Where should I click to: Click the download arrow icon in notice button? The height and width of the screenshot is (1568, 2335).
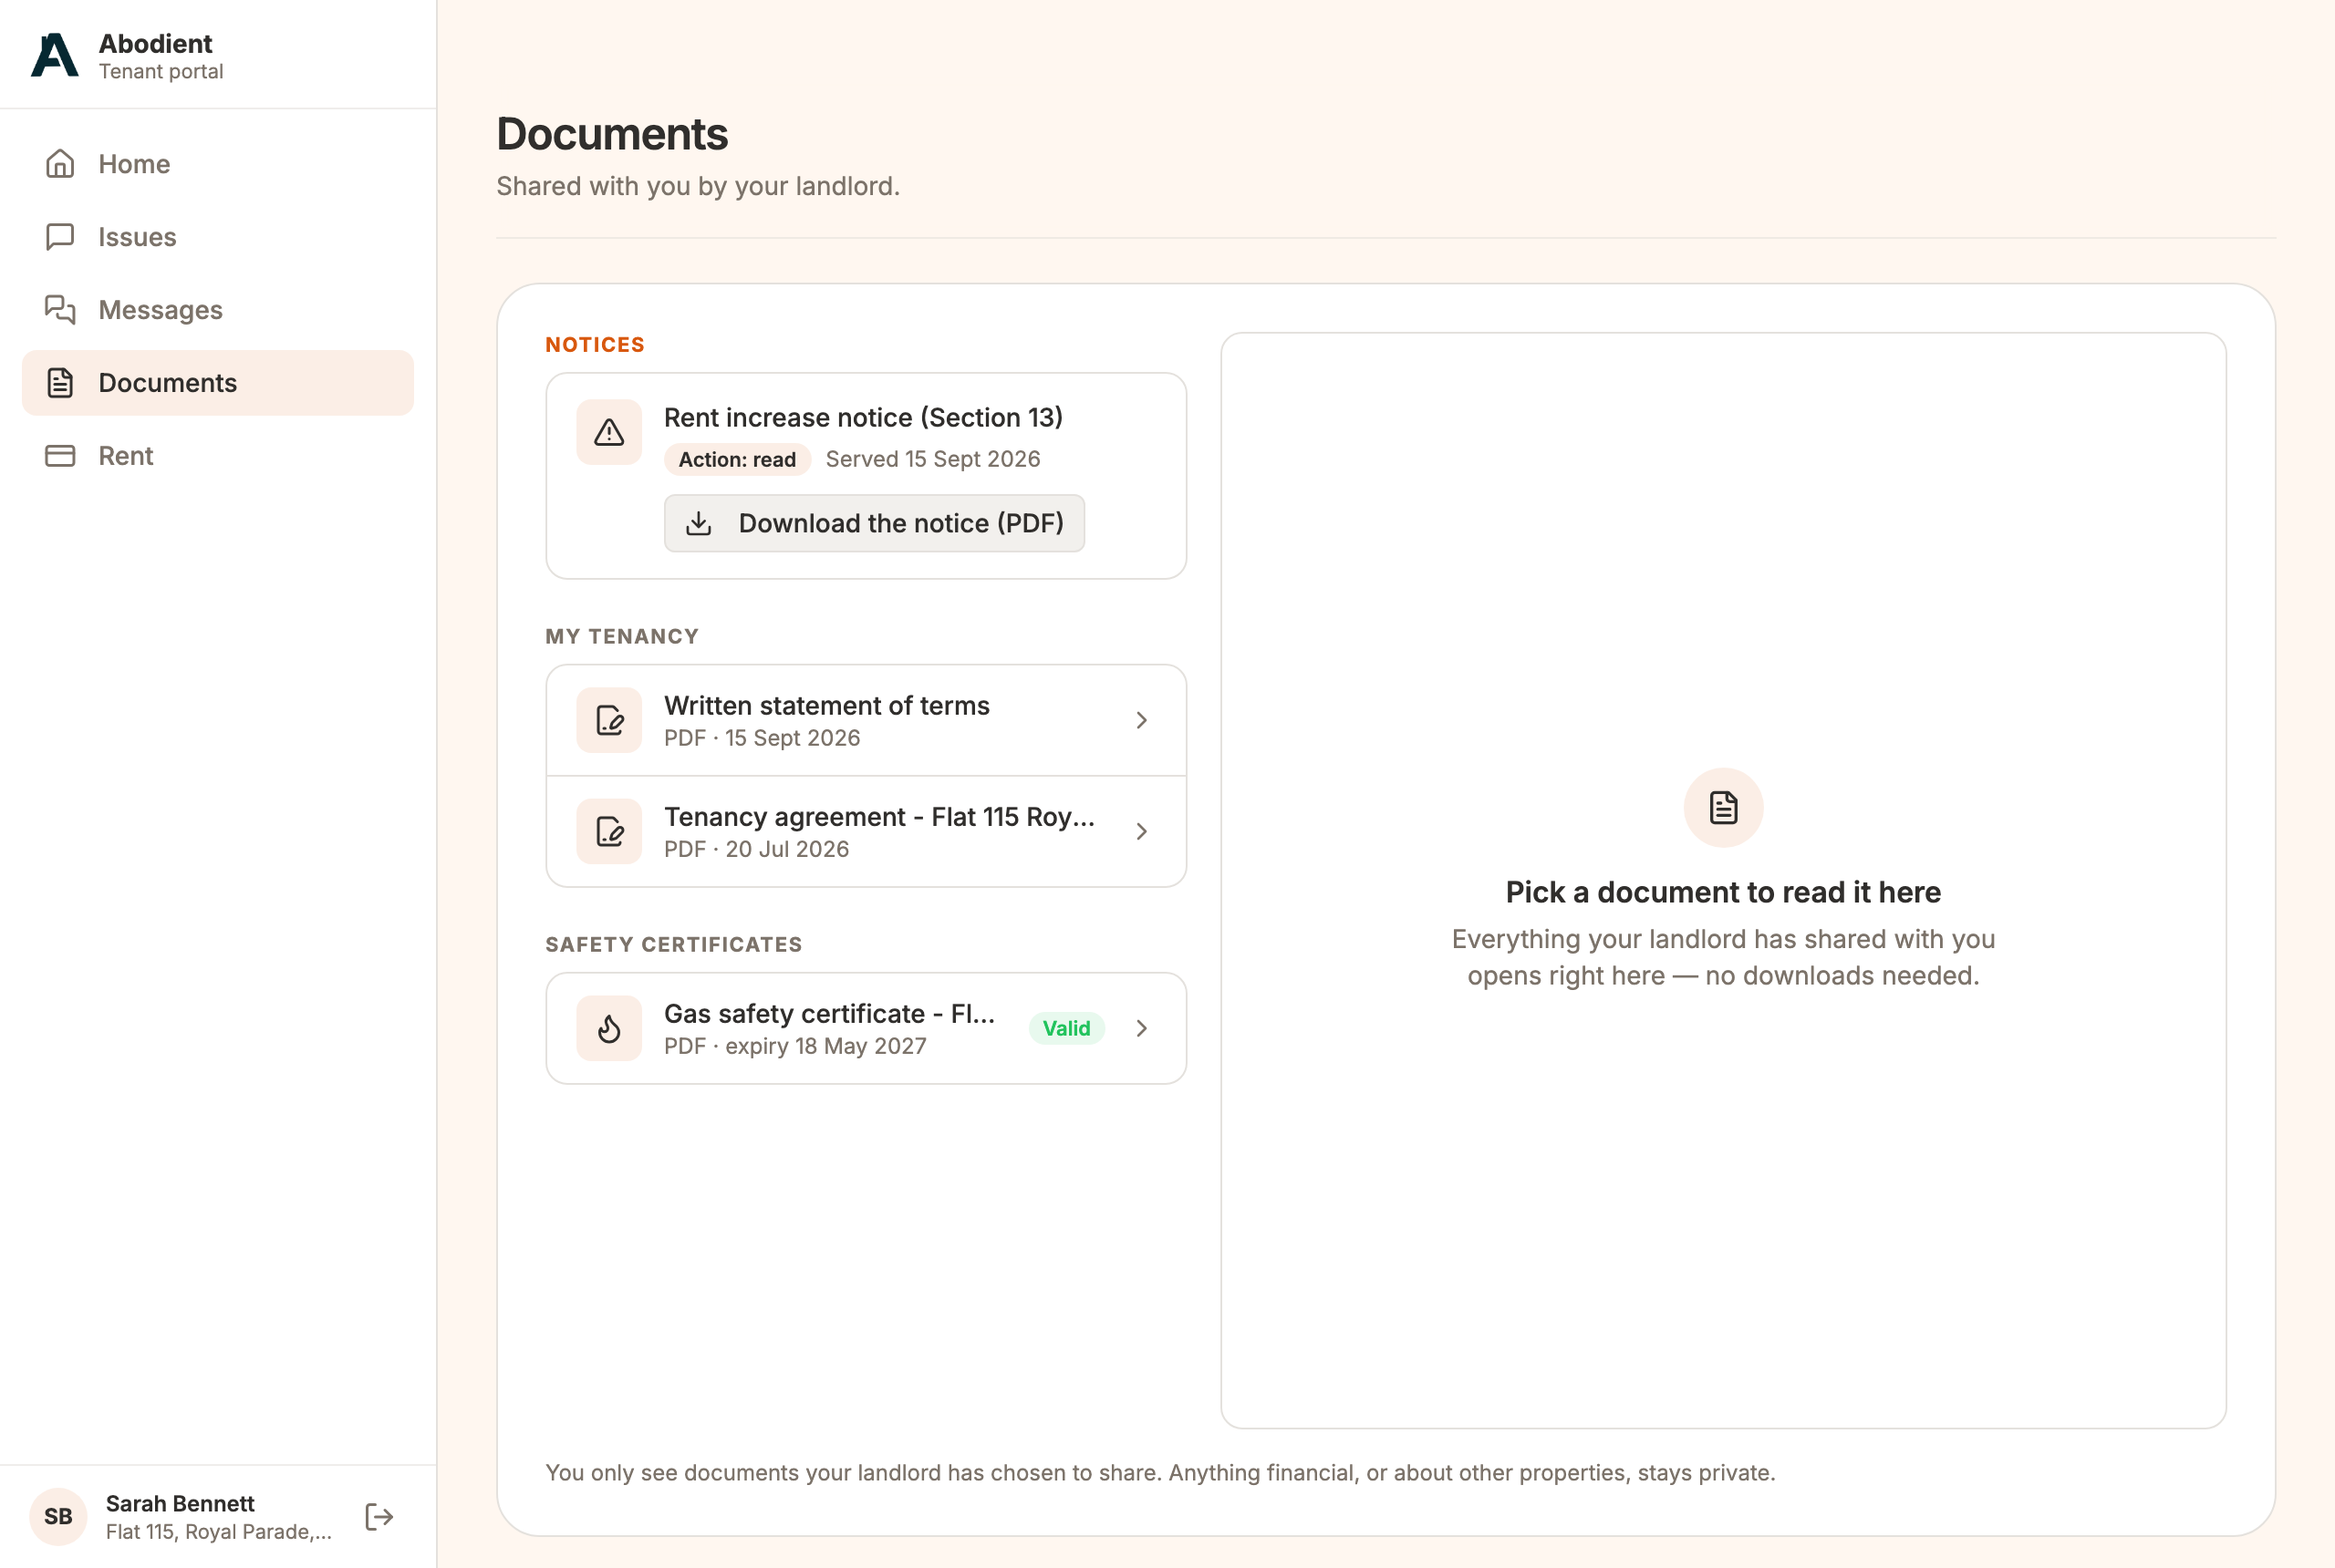[699, 524]
